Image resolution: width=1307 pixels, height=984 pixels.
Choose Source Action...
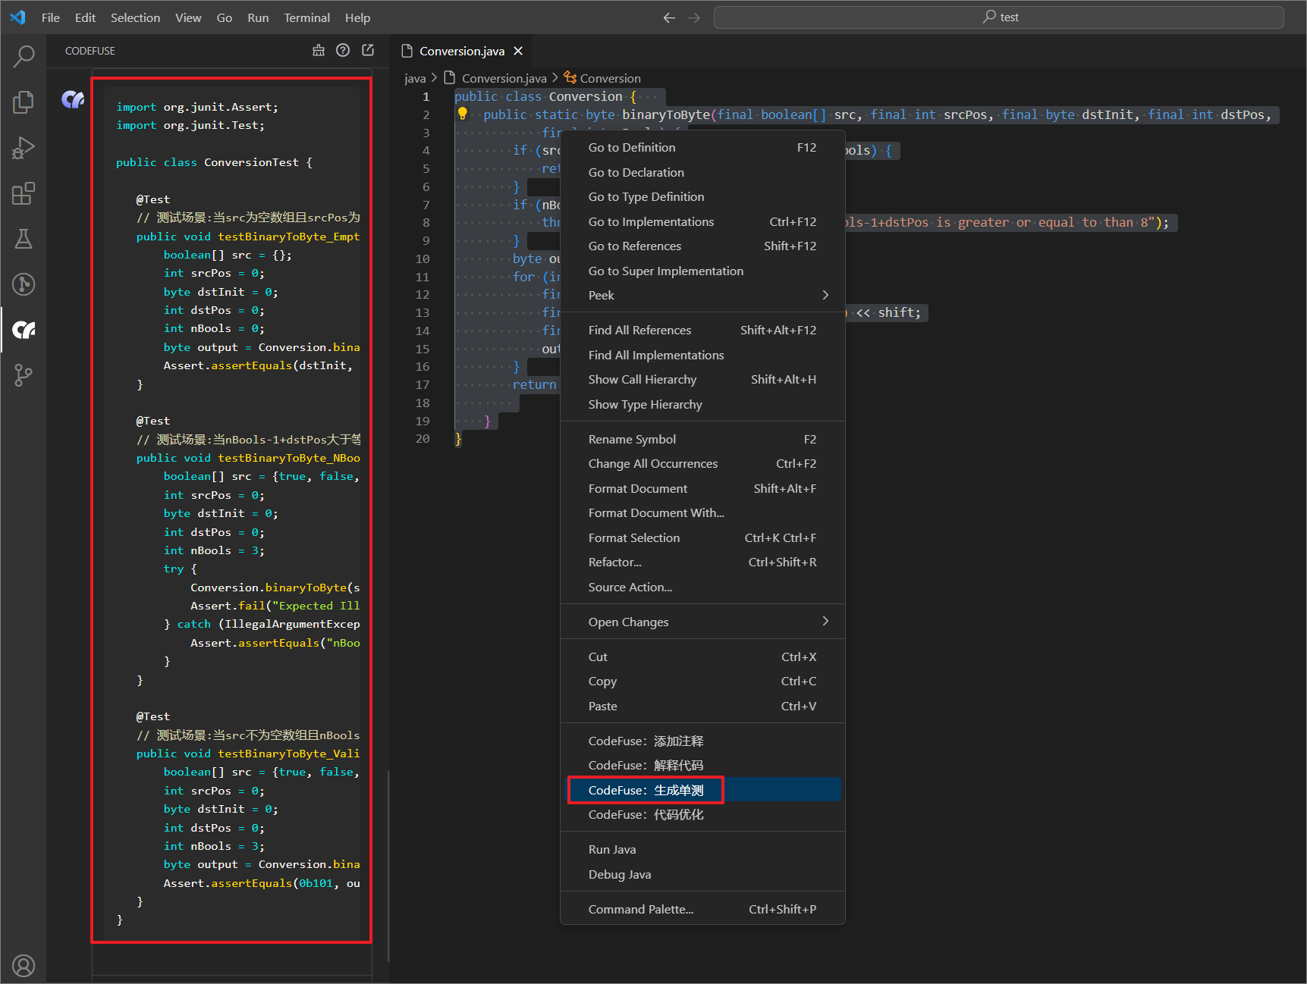tap(702, 587)
